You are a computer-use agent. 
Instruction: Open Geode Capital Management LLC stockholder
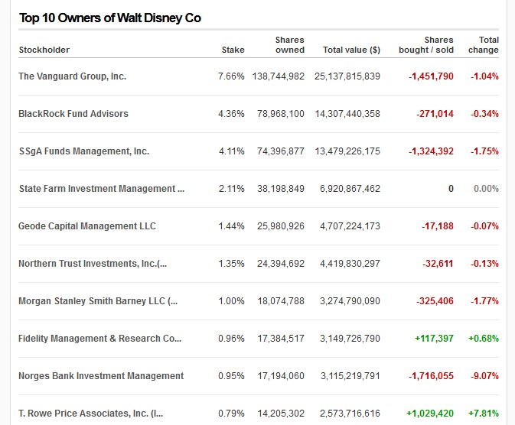(87, 225)
